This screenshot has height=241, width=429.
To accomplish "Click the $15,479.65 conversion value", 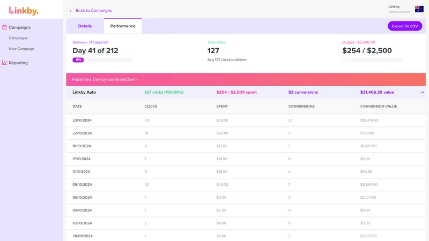I will click(x=369, y=120).
